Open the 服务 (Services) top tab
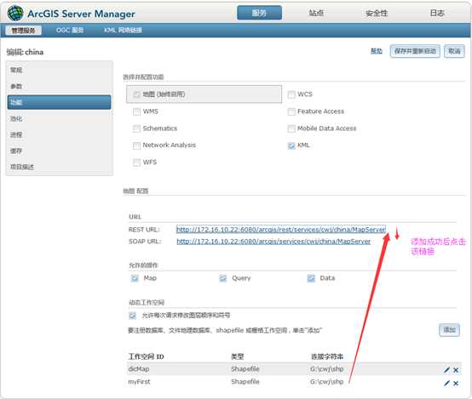The height and width of the screenshot is (399, 472). pyautogui.click(x=260, y=13)
